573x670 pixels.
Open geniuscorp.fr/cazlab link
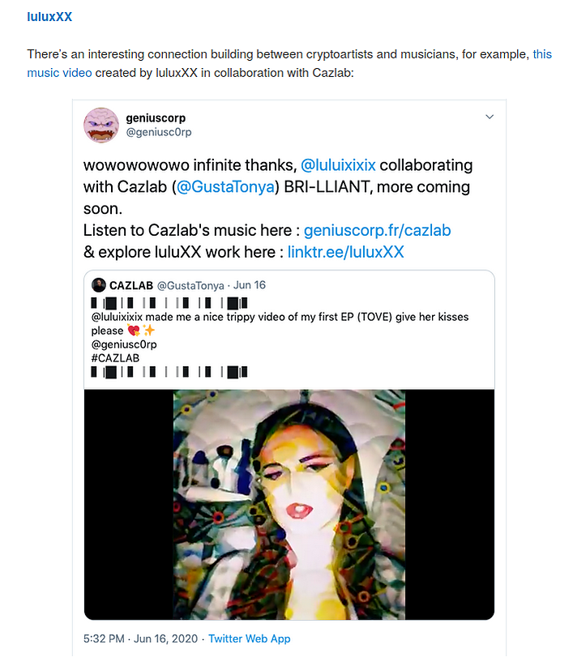[377, 230]
